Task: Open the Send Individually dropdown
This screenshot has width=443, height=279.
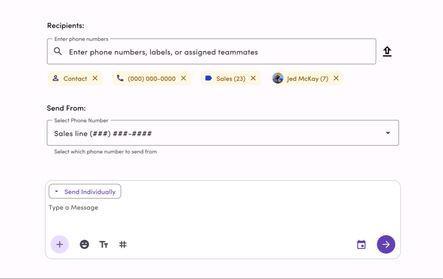Action: point(85,192)
